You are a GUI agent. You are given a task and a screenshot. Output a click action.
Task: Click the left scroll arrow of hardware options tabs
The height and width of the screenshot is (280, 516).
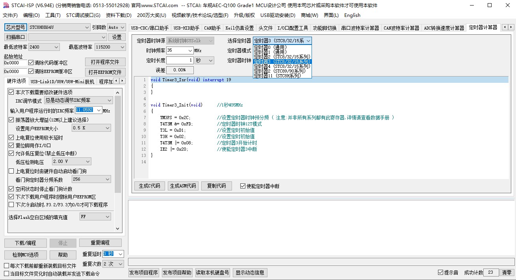[x=116, y=80]
